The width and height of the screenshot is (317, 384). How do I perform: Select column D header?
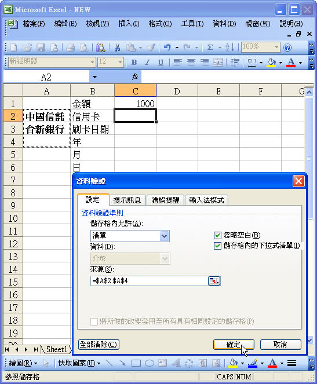[x=177, y=92]
